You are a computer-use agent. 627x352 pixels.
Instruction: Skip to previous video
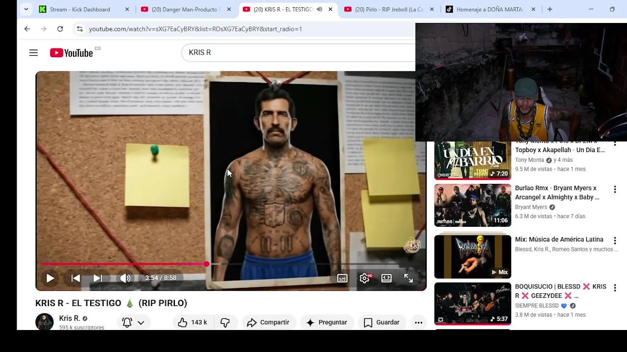(x=75, y=278)
